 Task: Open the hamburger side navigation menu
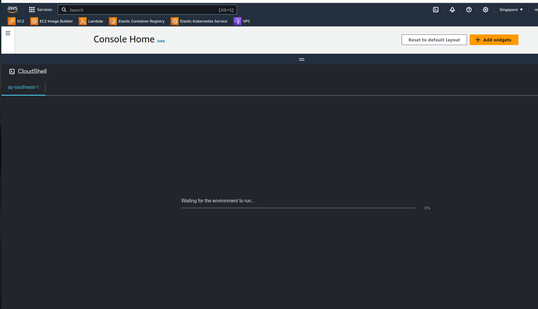tap(8, 33)
